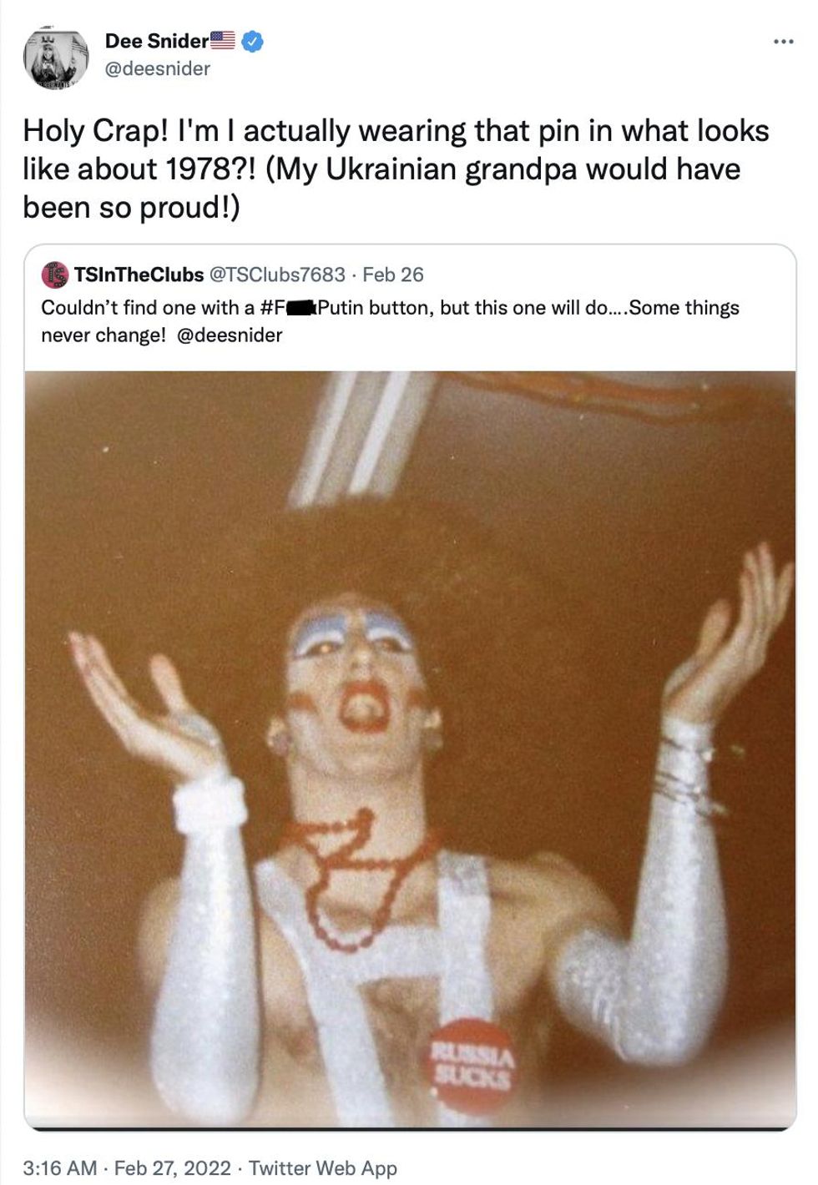Click the US flag emoji beside the name
The height and width of the screenshot is (1185, 818).
pos(223,39)
